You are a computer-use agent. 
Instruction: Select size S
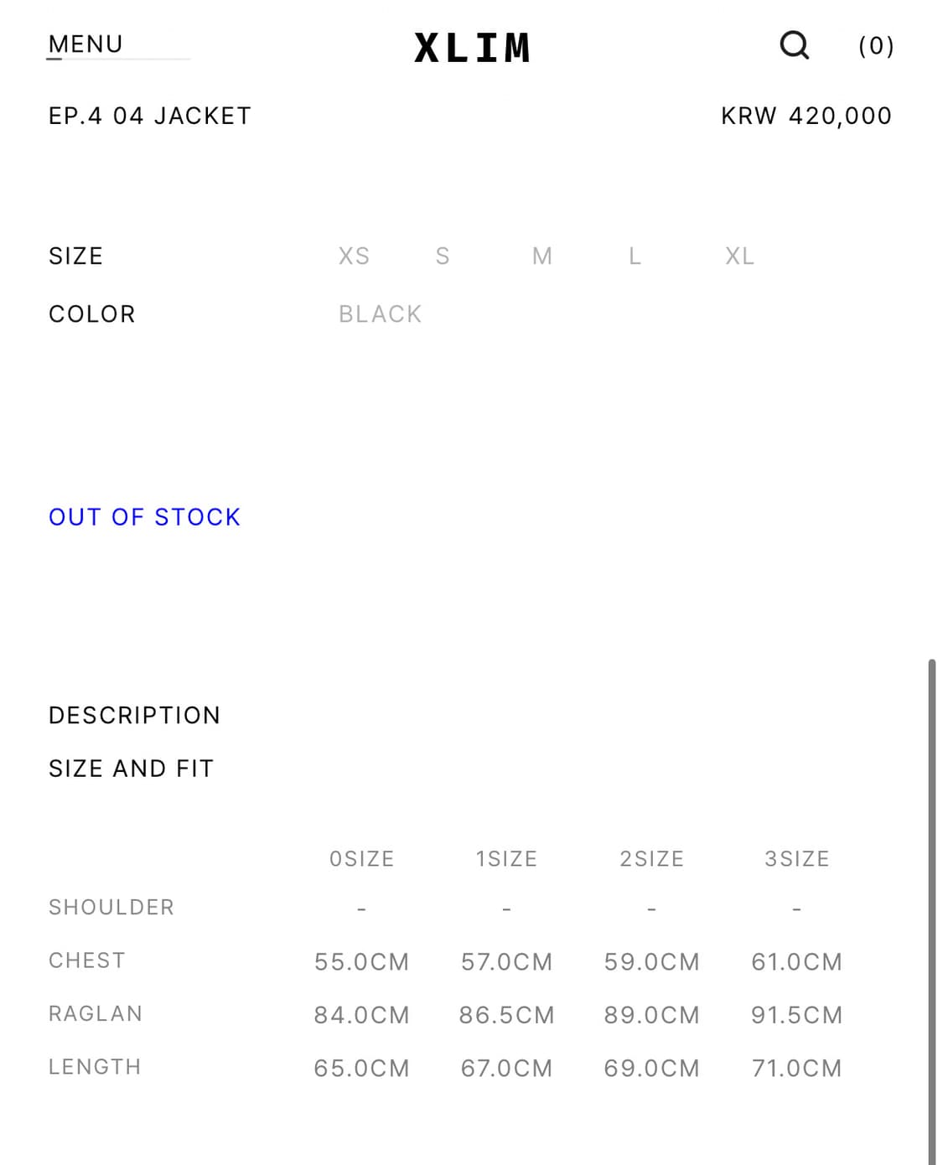click(x=443, y=256)
